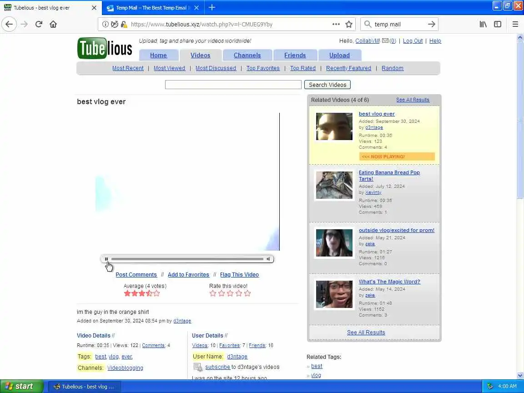Open the Channels navigation tab
Image resolution: width=524 pixels, height=393 pixels.
point(247,55)
